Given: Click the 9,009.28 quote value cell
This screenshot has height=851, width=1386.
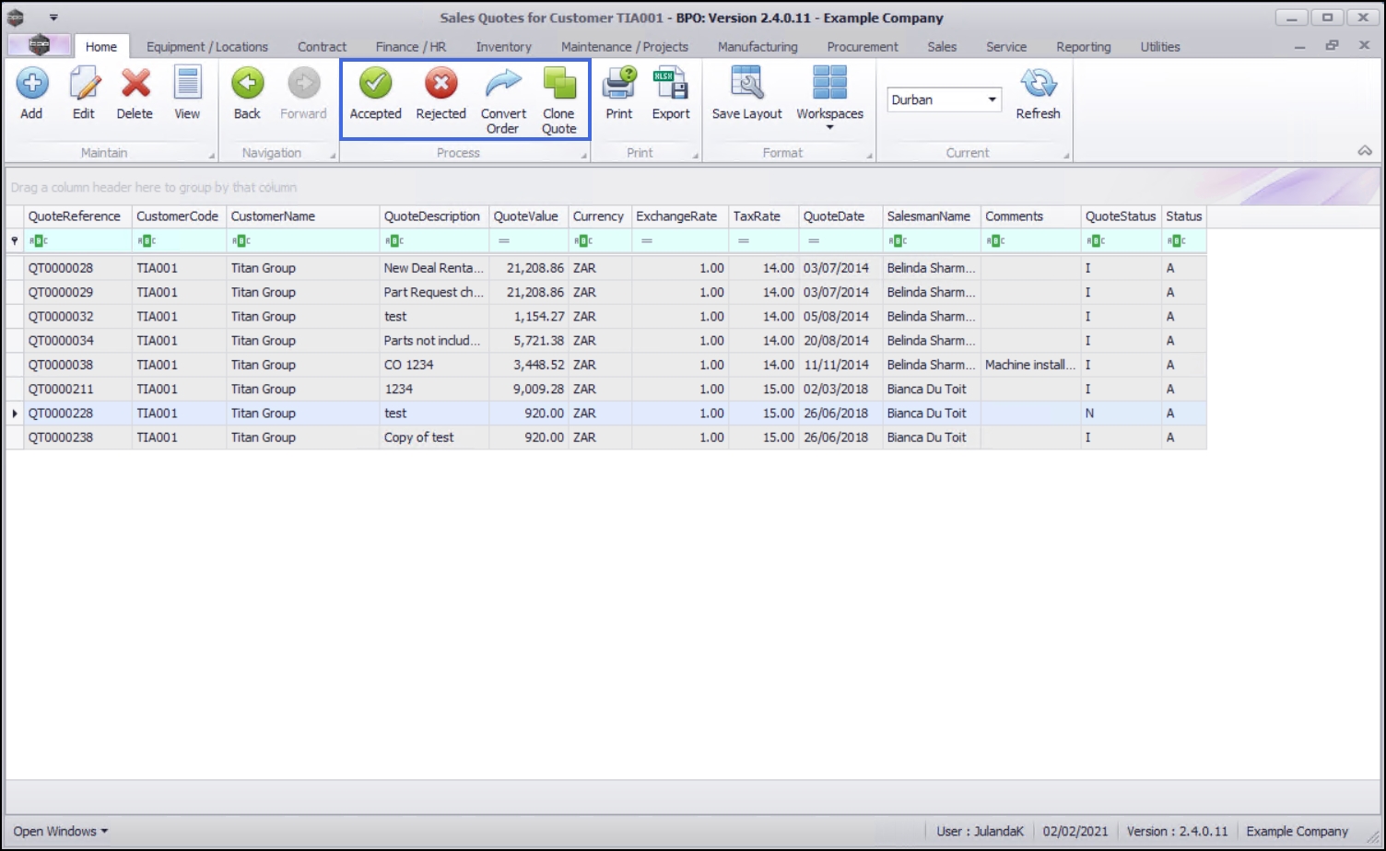Looking at the screenshot, I should (528, 389).
